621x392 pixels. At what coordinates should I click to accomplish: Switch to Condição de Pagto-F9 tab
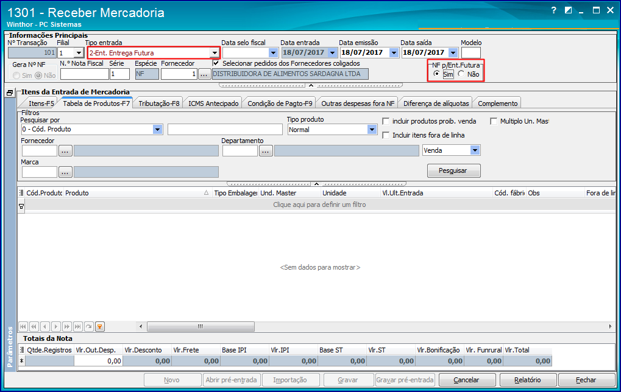pyautogui.click(x=280, y=103)
